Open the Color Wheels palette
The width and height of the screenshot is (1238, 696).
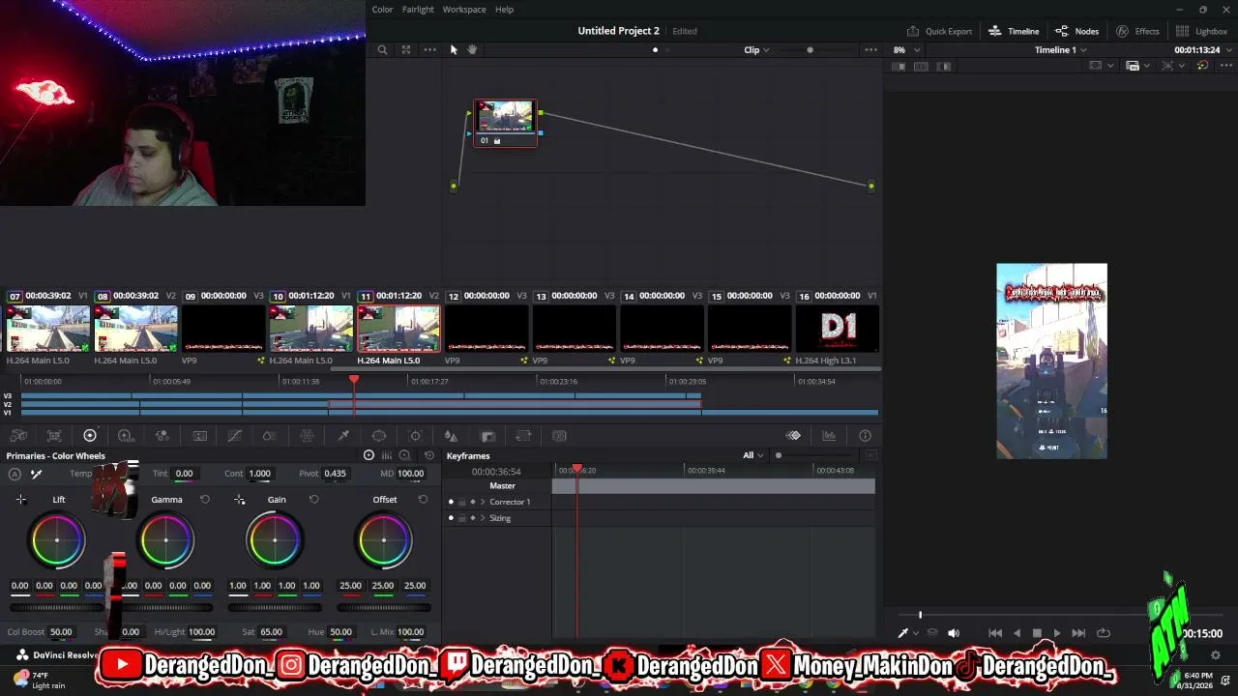tap(90, 436)
